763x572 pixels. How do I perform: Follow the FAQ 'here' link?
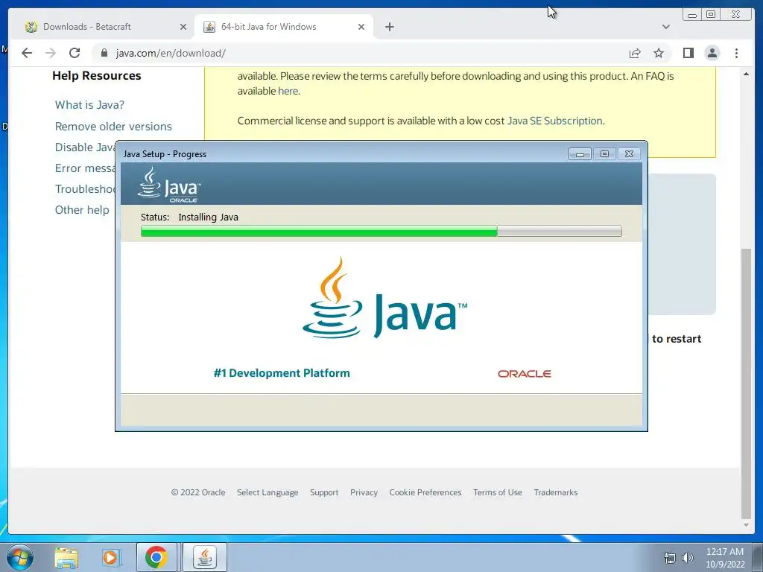point(288,91)
